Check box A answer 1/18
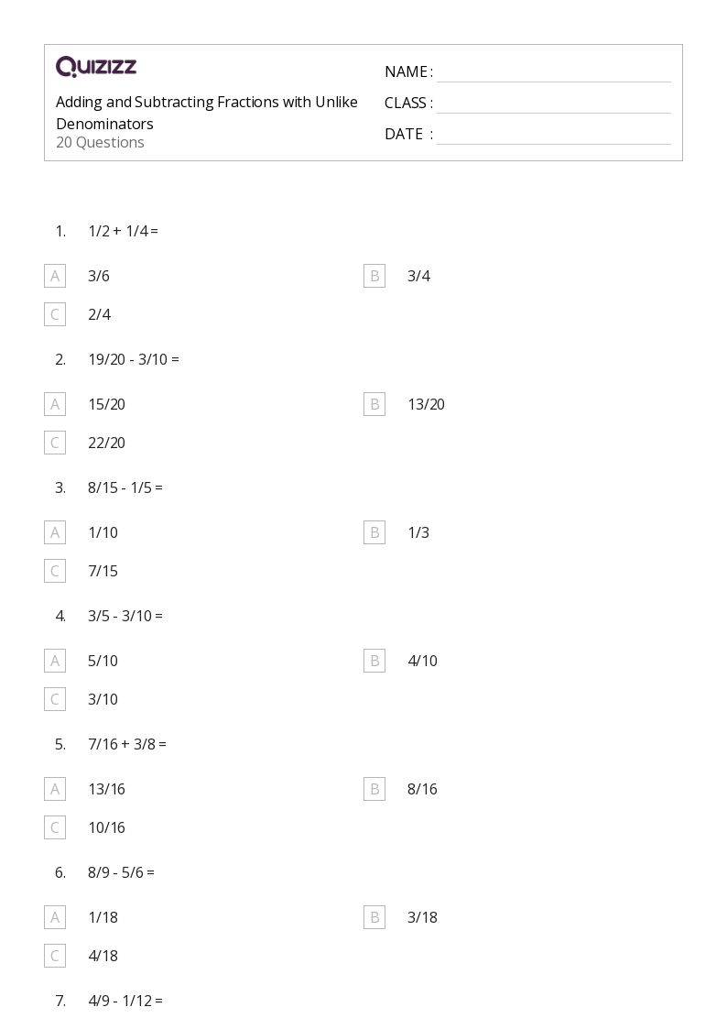 tap(55, 917)
